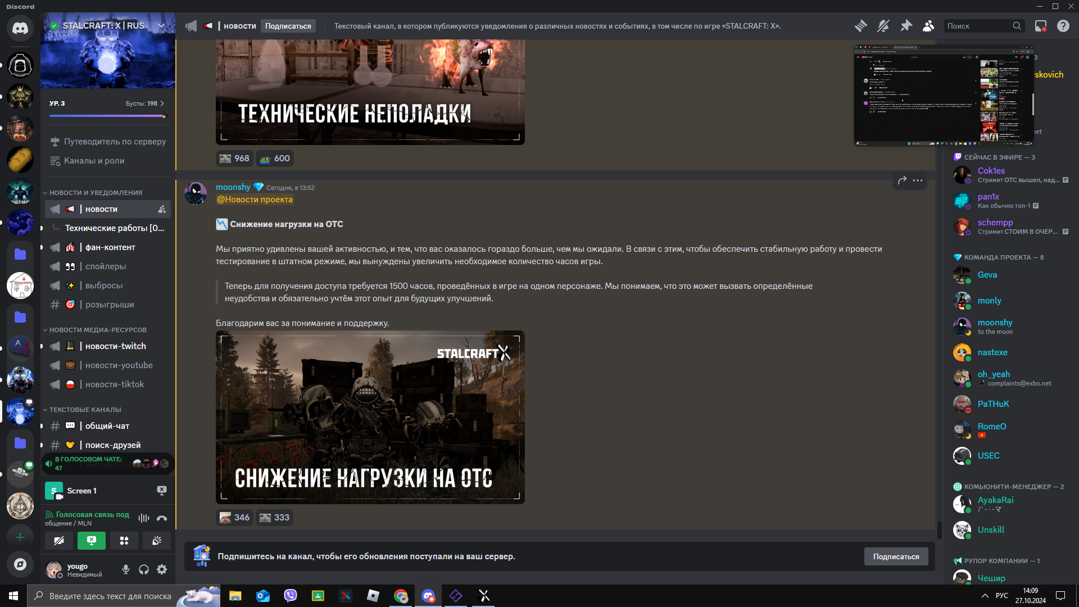Open the новости-tiktok channel

pyautogui.click(x=108, y=384)
